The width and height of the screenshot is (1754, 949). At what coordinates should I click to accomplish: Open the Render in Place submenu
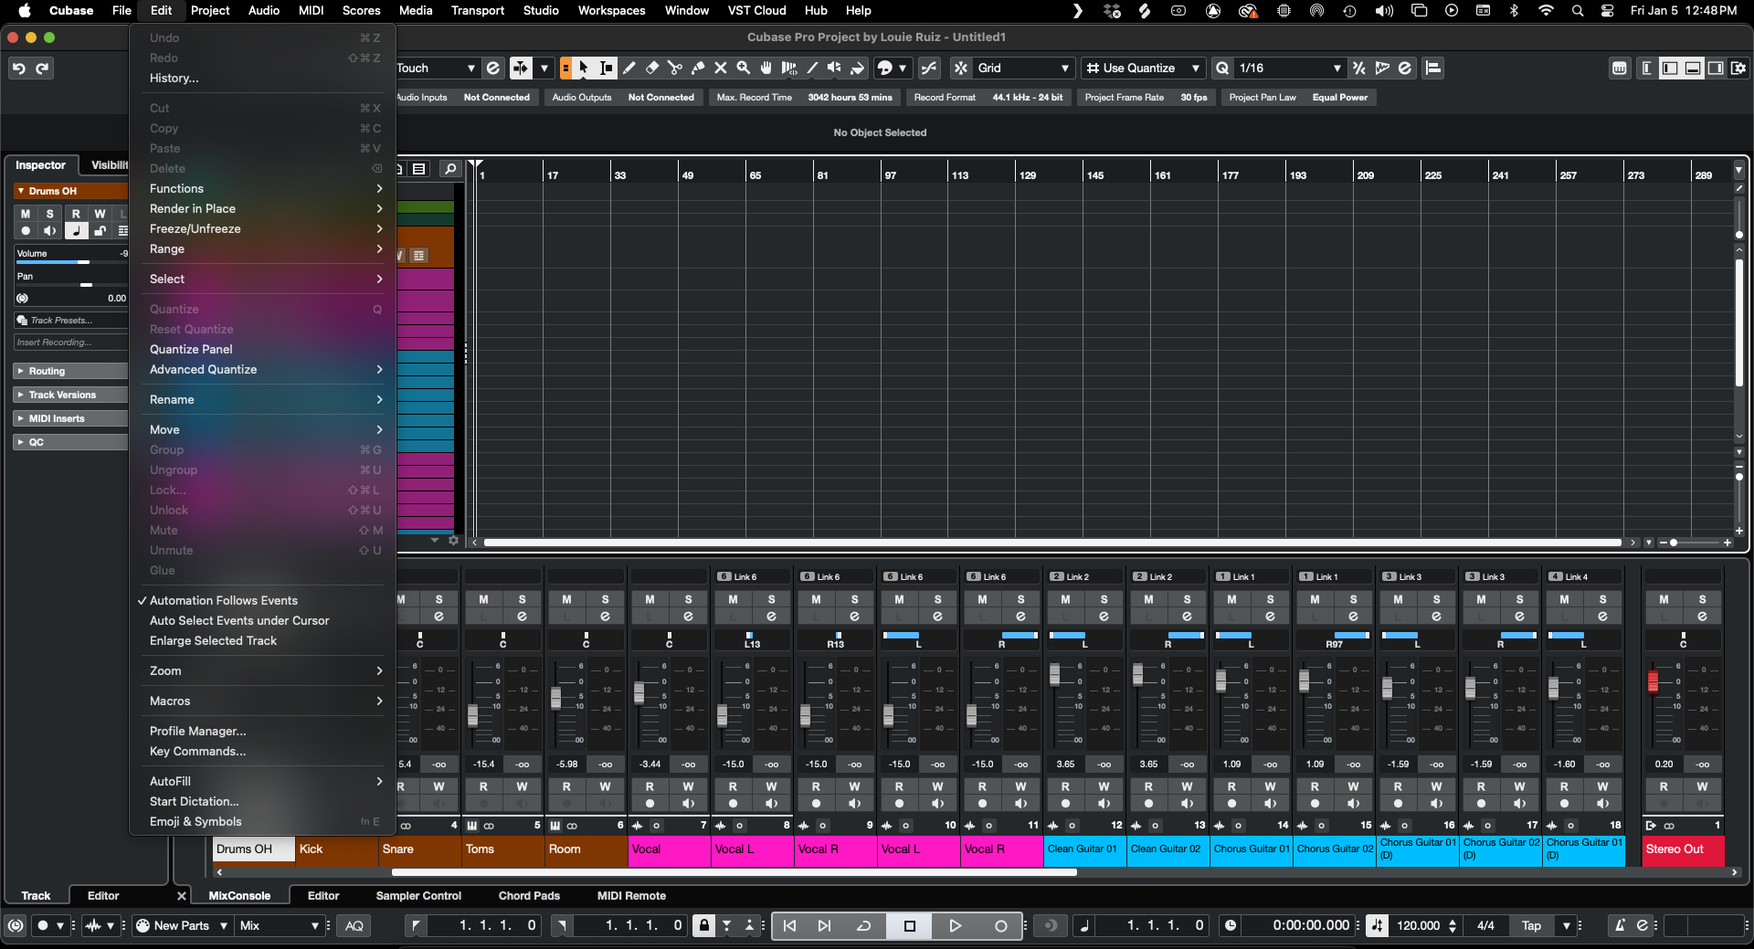pyautogui.click(x=262, y=209)
